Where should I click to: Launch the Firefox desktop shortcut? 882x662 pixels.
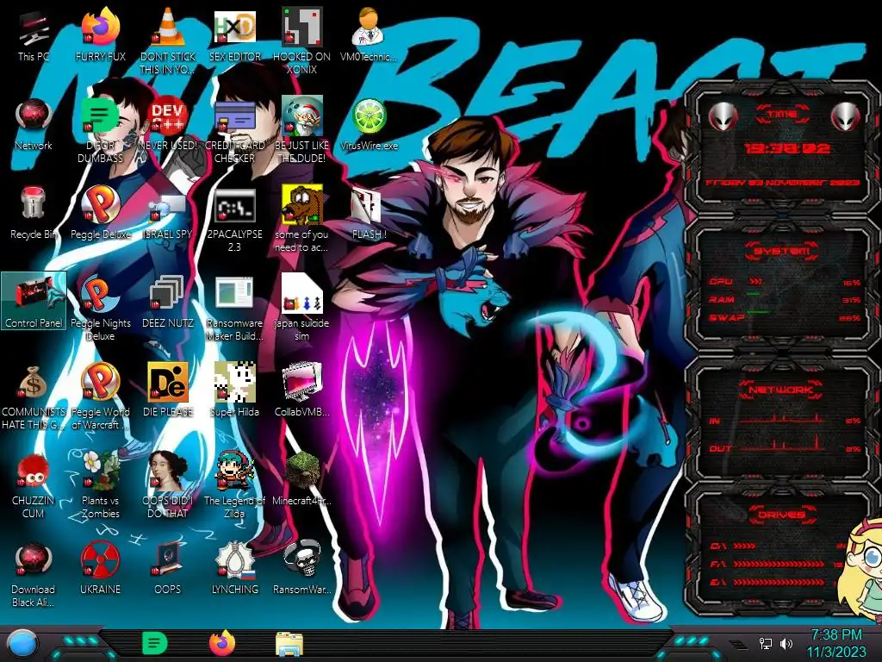[x=100, y=35]
